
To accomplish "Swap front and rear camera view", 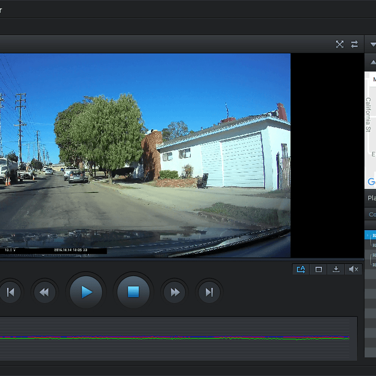I will coord(355,44).
